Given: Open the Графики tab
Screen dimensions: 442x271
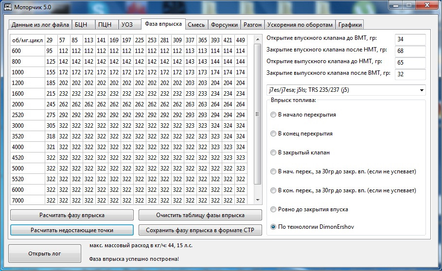Looking at the screenshot, I should pos(350,25).
